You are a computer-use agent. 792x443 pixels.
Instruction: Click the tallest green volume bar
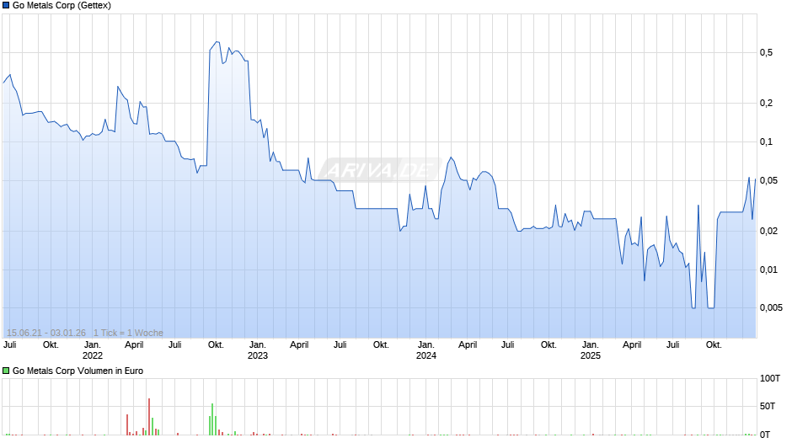click(x=212, y=419)
